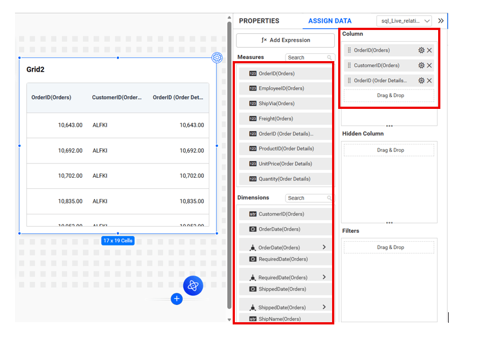This screenshot has width=487, height=350.
Task: Click hierarchy icon of RequiredDate(Orders) item
Action: (x=253, y=278)
